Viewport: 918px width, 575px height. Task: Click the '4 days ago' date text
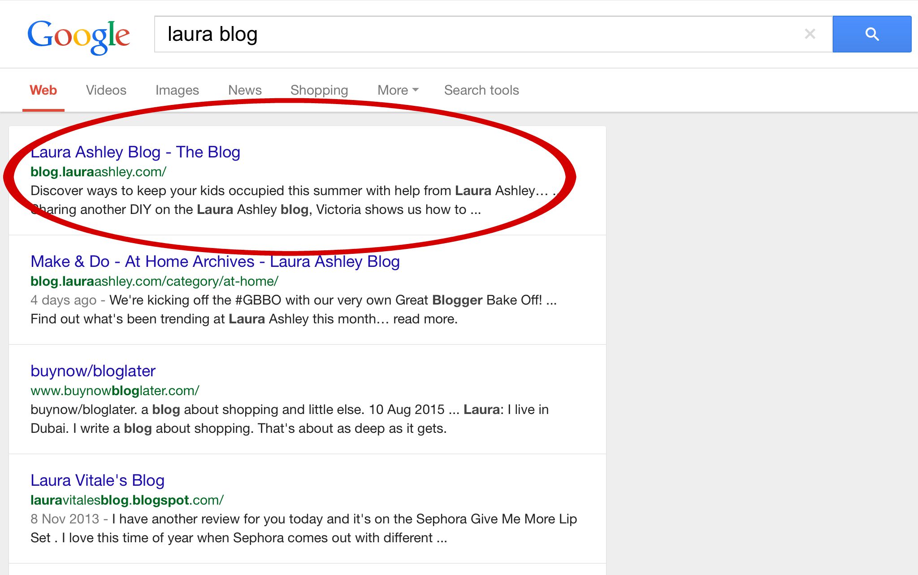[x=64, y=300]
